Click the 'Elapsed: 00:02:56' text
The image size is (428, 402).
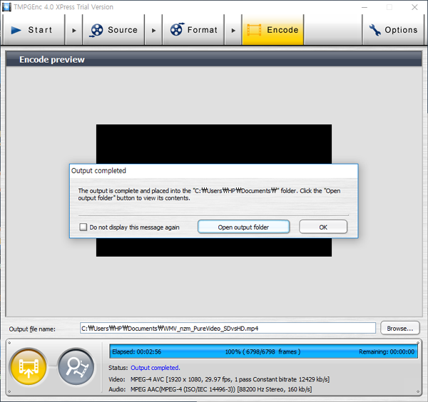136,352
